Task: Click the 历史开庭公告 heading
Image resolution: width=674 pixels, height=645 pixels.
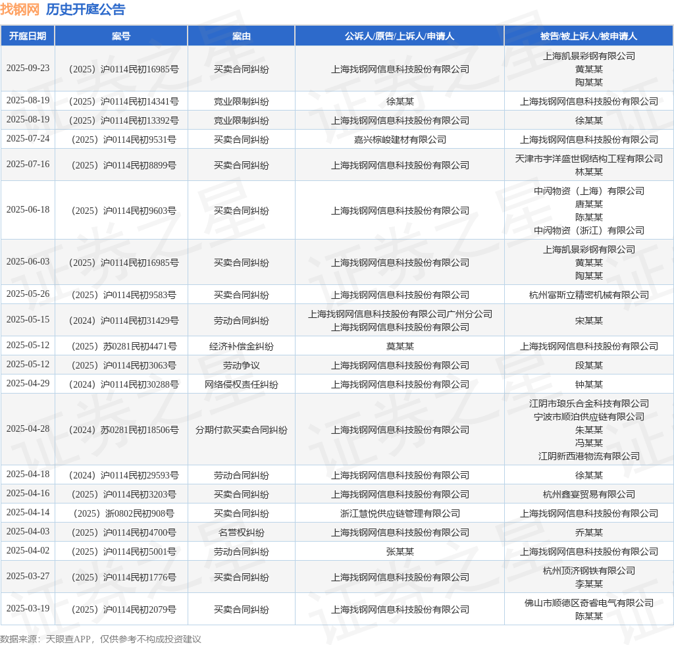Action: pos(86,9)
